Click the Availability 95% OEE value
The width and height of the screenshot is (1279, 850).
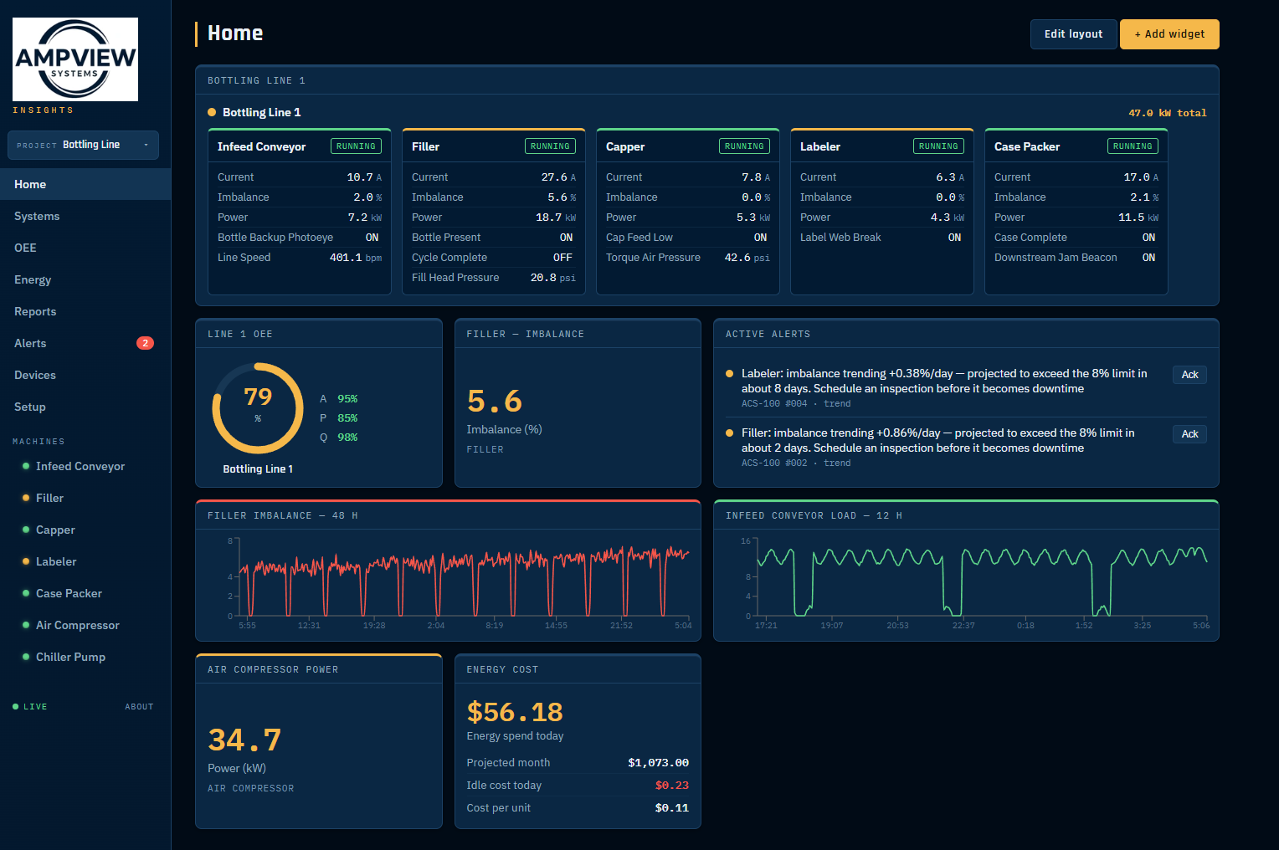(347, 399)
